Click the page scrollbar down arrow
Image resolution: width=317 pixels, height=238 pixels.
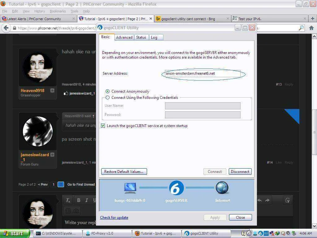315,226
